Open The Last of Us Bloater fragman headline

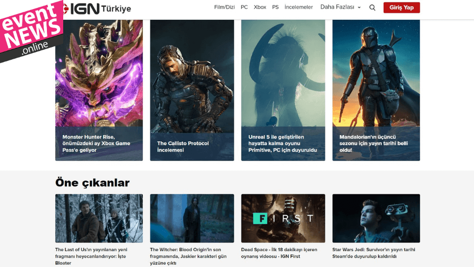point(91,256)
